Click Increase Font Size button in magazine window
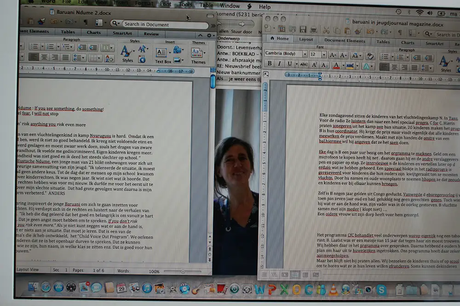The height and width of the screenshot is (306, 460). click(x=333, y=55)
